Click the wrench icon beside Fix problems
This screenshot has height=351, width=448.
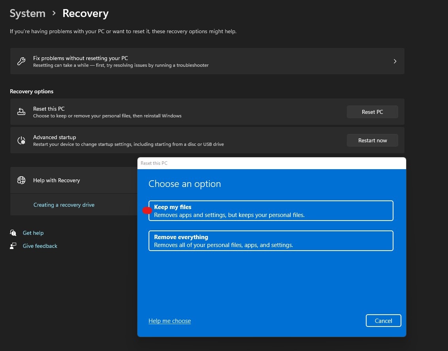21,61
